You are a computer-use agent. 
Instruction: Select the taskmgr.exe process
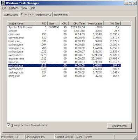coord(64,72)
